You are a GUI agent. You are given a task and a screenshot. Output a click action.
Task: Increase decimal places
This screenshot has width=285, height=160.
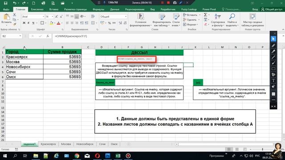pyautogui.click(x=120, y=23)
